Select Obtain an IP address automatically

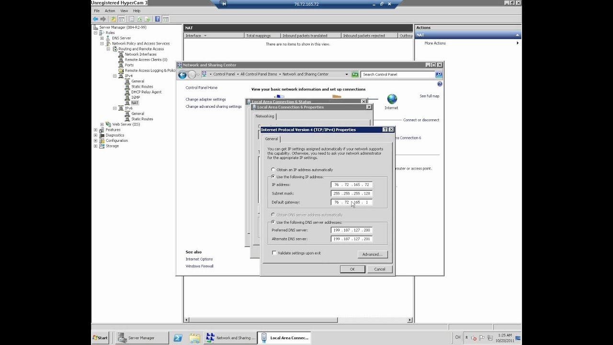pyautogui.click(x=273, y=170)
